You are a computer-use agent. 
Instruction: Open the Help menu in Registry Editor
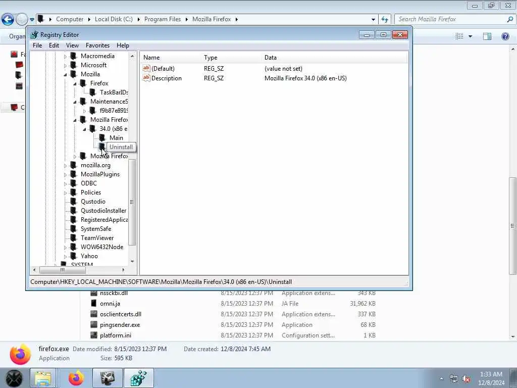[123, 45]
